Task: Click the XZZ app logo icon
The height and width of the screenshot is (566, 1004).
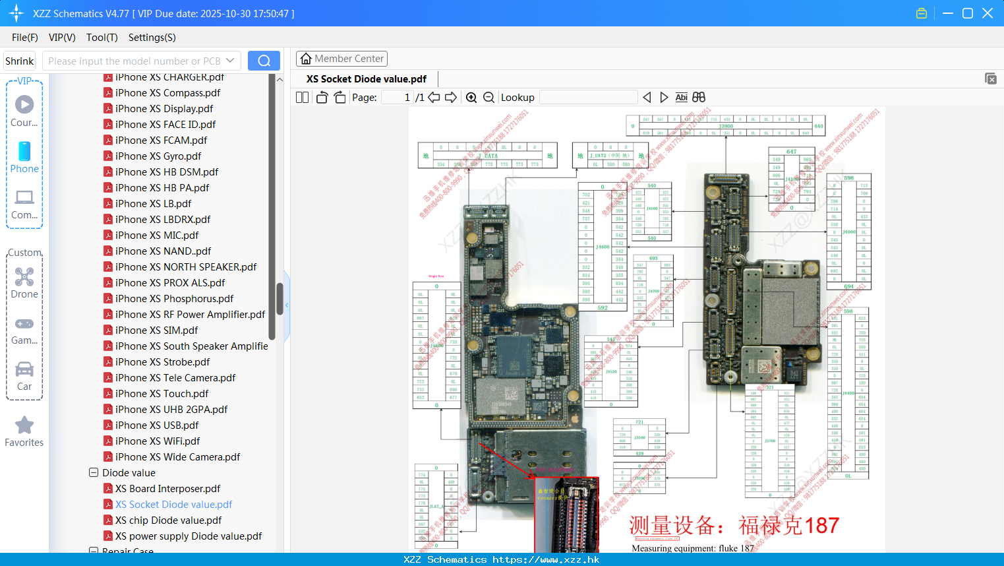Action: click(x=16, y=13)
